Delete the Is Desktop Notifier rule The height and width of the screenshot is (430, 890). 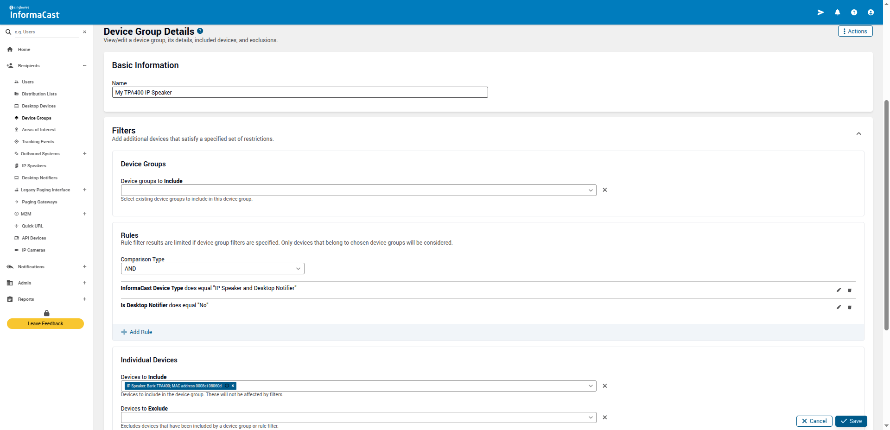(x=850, y=307)
